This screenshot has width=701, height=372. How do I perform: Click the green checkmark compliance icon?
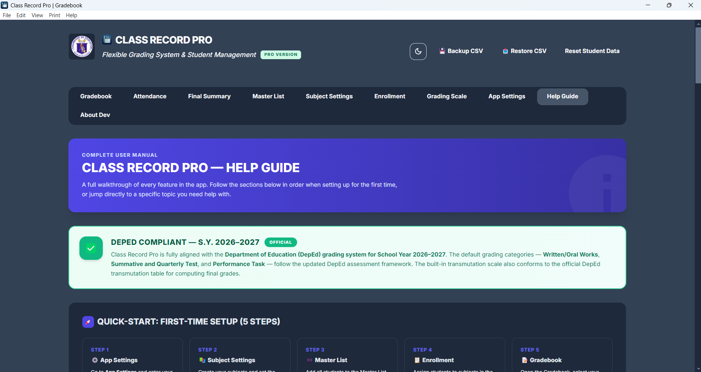point(91,248)
